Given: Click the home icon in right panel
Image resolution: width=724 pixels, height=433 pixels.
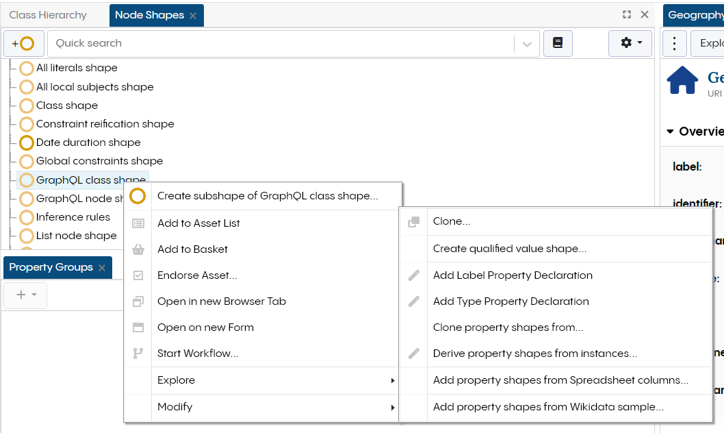Looking at the screenshot, I should click(x=682, y=80).
